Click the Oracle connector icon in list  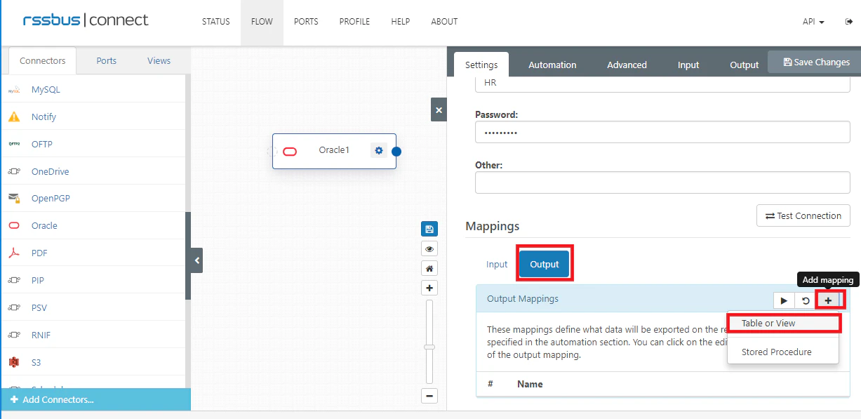tap(14, 226)
